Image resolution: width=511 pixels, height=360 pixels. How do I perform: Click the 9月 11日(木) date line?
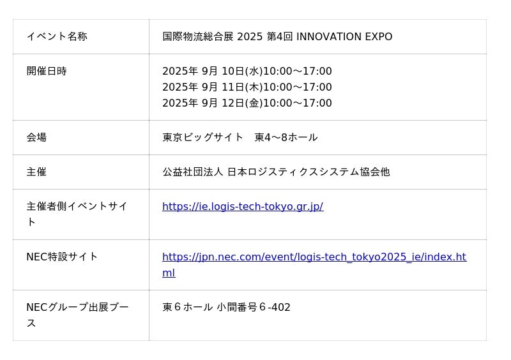click(x=247, y=87)
